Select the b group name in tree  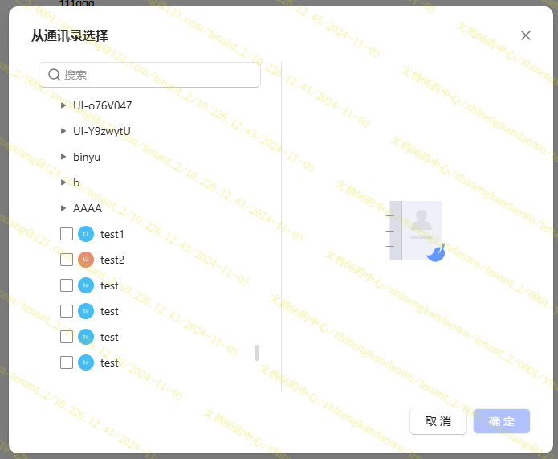[x=76, y=182]
